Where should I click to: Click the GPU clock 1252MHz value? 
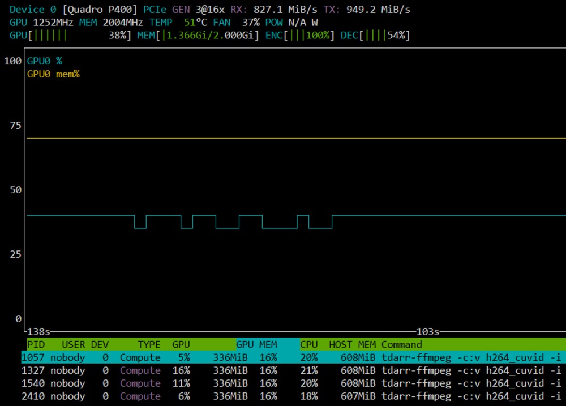(x=53, y=23)
